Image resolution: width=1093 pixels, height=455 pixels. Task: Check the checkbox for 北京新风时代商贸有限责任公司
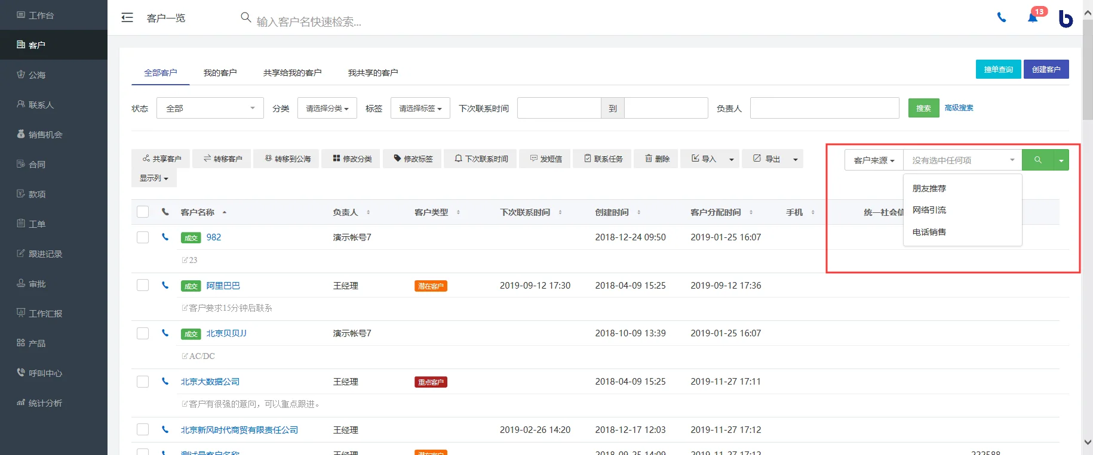143,429
